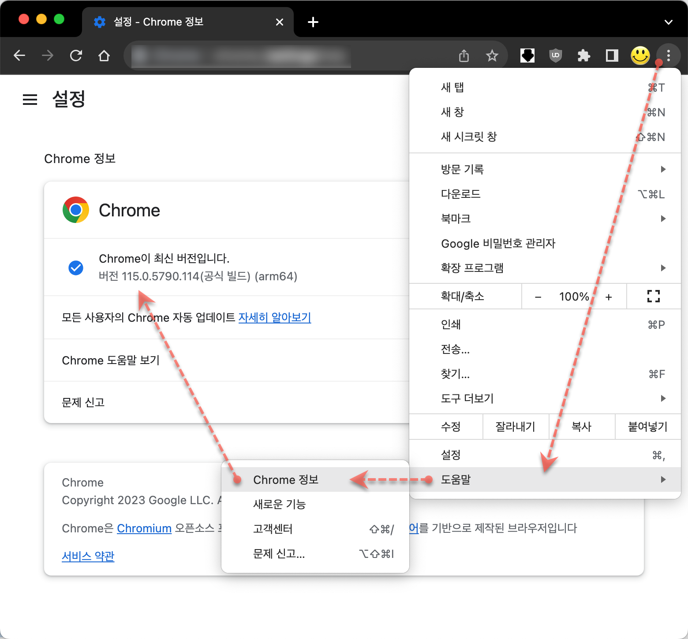Expand the 확장 프로그램 submenu
This screenshot has height=639, width=688.
(x=545, y=268)
